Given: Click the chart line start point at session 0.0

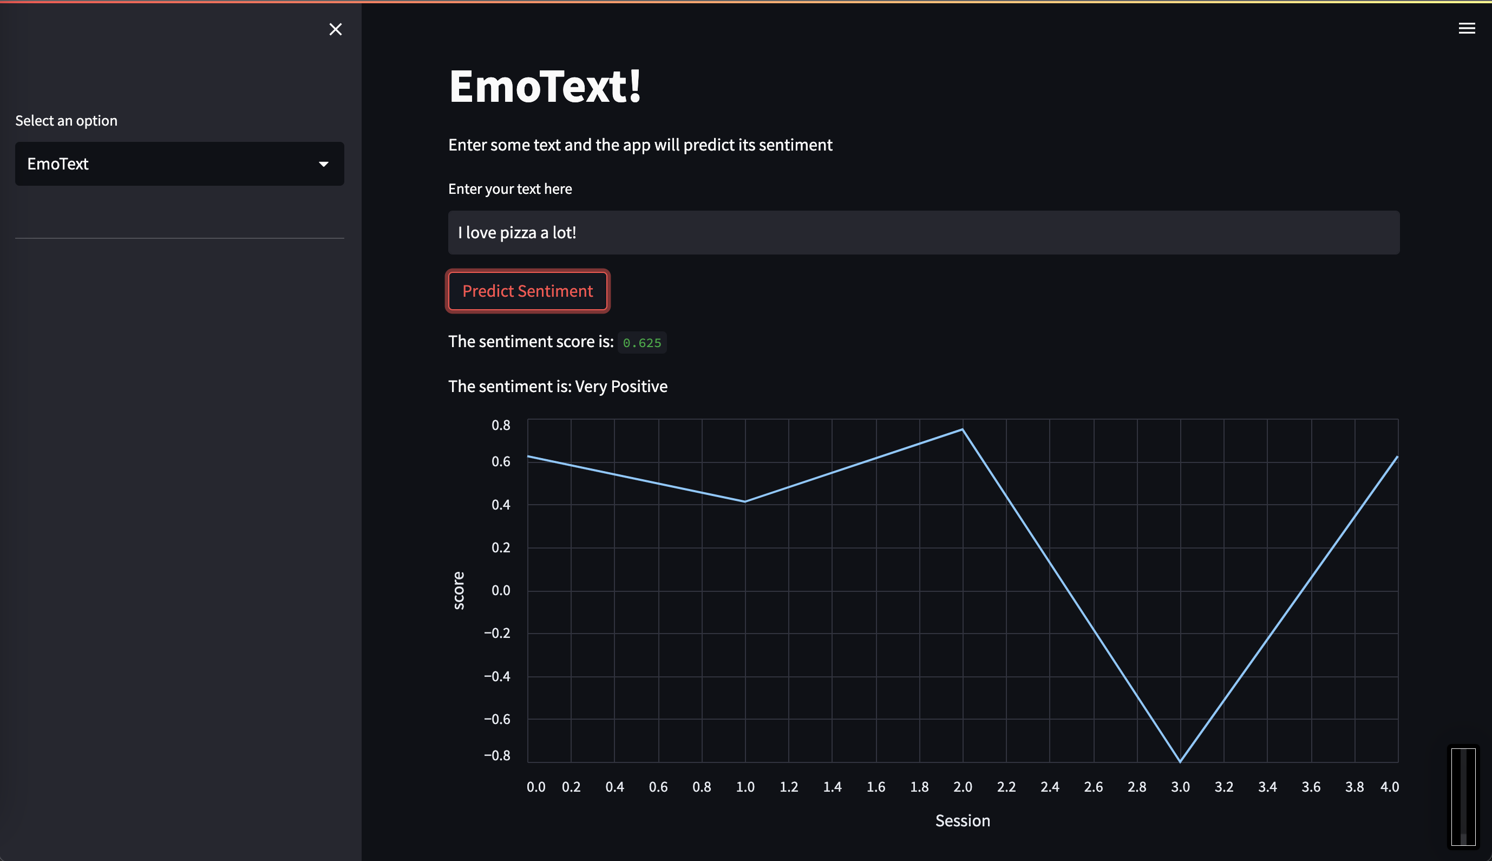Looking at the screenshot, I should (528, 456).
